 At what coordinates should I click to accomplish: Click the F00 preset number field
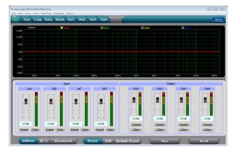pyautogui.click(x=108, y=141)
